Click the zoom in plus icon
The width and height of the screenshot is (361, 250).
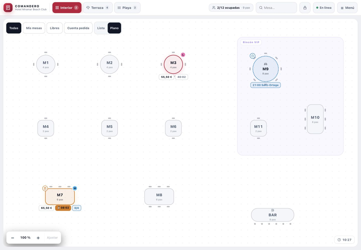38,238
